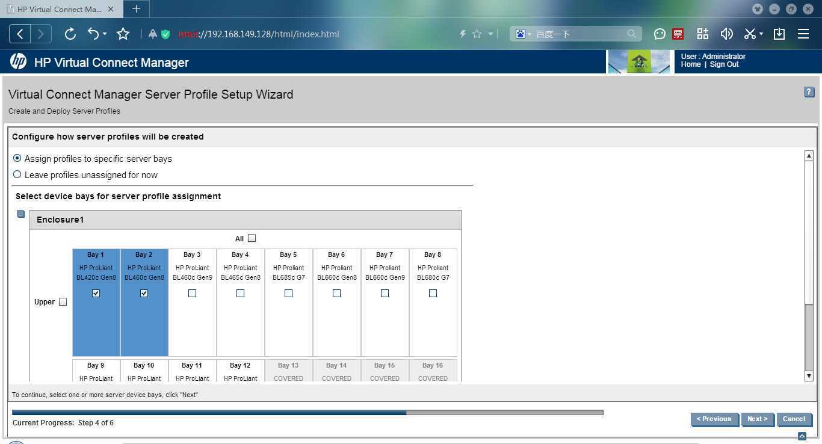The width and height of the screenshot is (822, 444).
Task: Bookmark page with star in address bar
Action: pos(477,34)
